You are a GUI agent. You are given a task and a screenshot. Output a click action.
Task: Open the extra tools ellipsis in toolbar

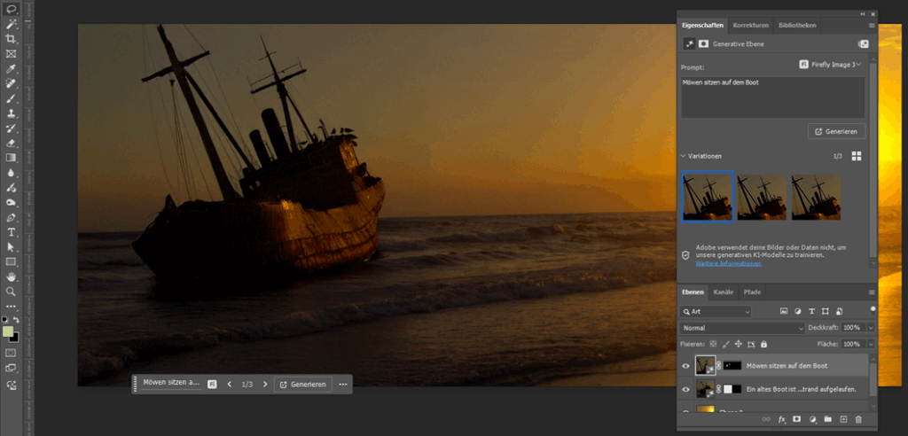point(11,307)
